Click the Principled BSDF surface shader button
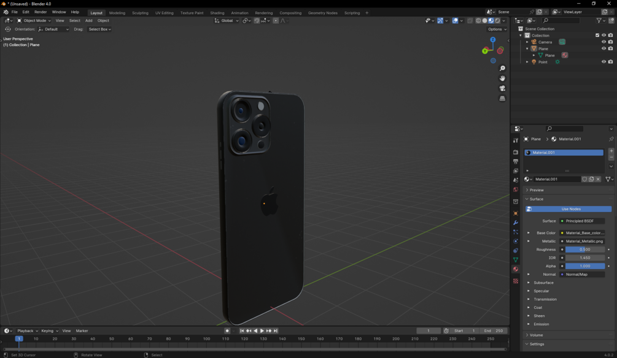Screen dimensions: 617x358 pyautogui.click(x=583, y=221)
